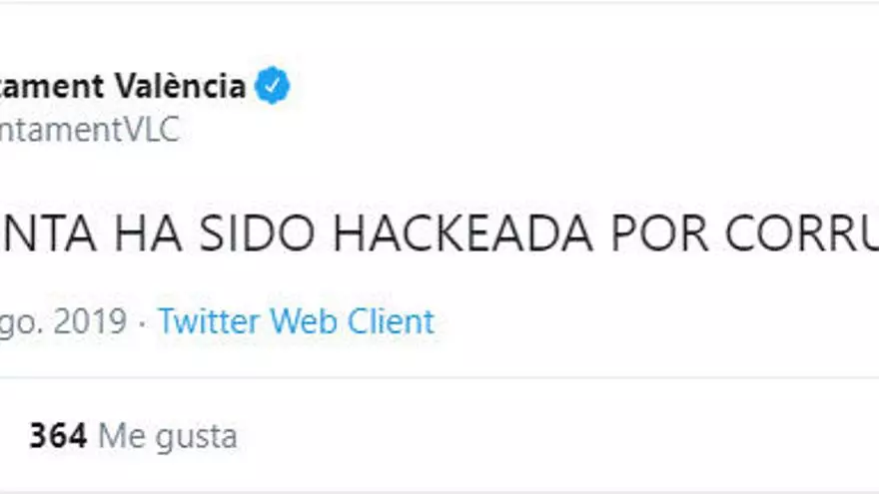Click the dot separator before Twitter Web Client
Image resolution: width=879 pixels, height=494 pixels.
coord(143,323)
